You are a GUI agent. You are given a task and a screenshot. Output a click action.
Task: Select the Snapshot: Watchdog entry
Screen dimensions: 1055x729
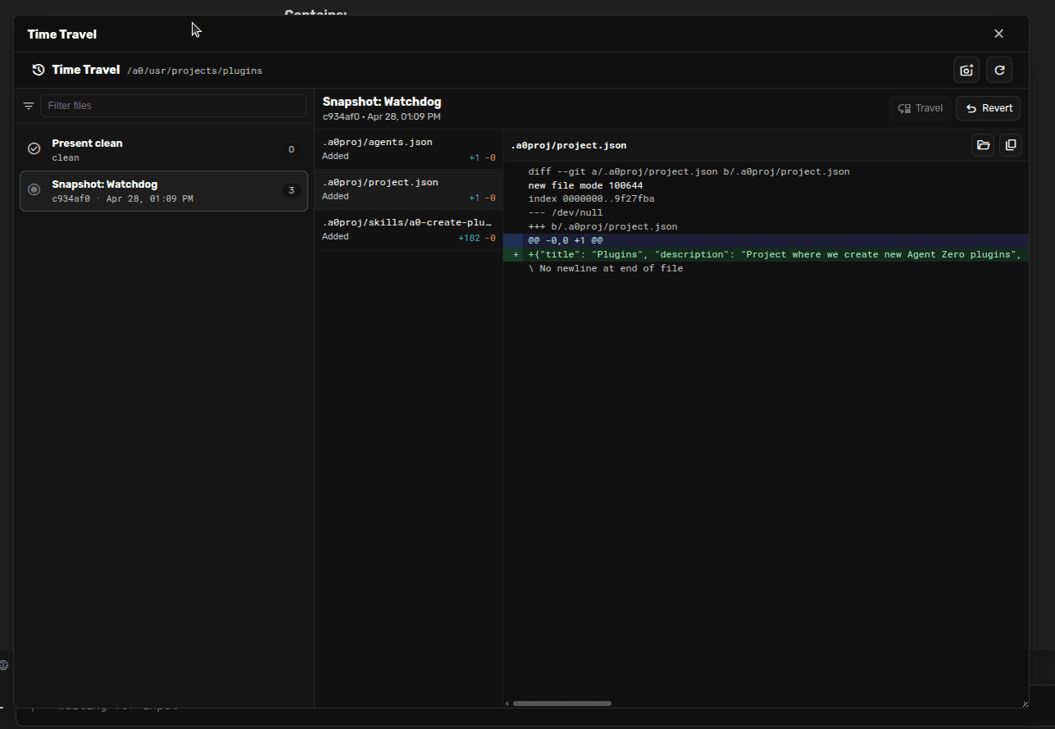pos(164,191)
